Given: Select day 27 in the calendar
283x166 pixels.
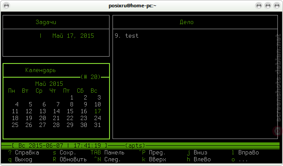Looking at the screenshot, I should coord(43,125).
